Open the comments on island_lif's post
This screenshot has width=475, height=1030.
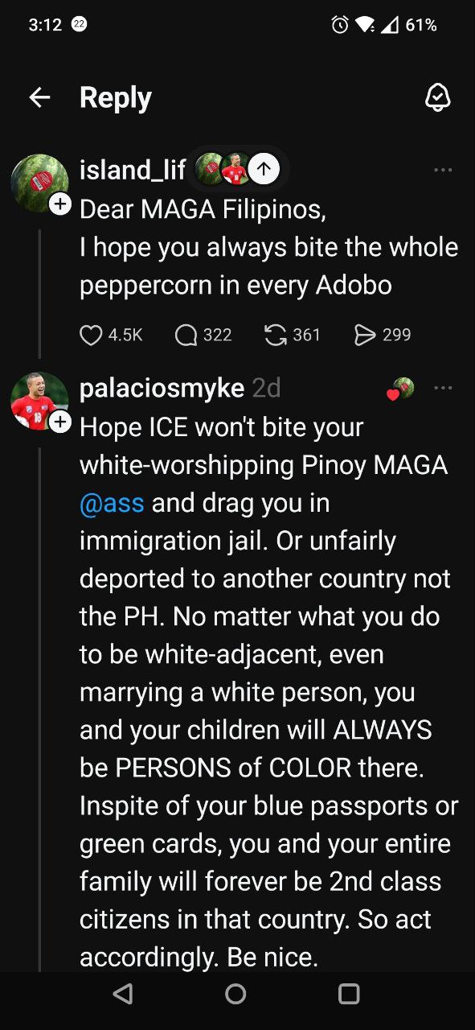tap(186, 335)
